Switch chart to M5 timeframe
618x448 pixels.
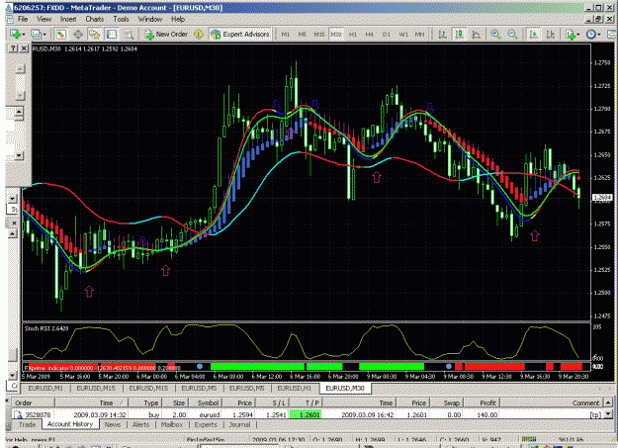(302, 35)
